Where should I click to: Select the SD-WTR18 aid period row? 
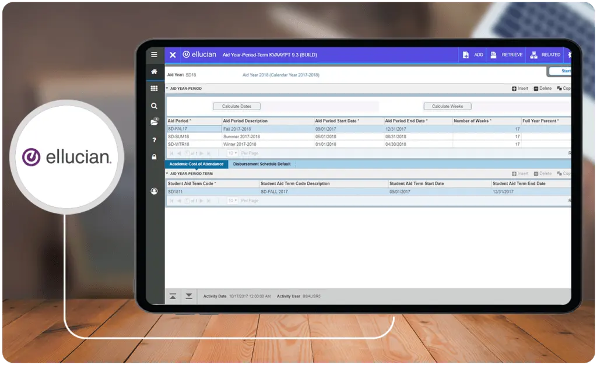coord(368,144)
